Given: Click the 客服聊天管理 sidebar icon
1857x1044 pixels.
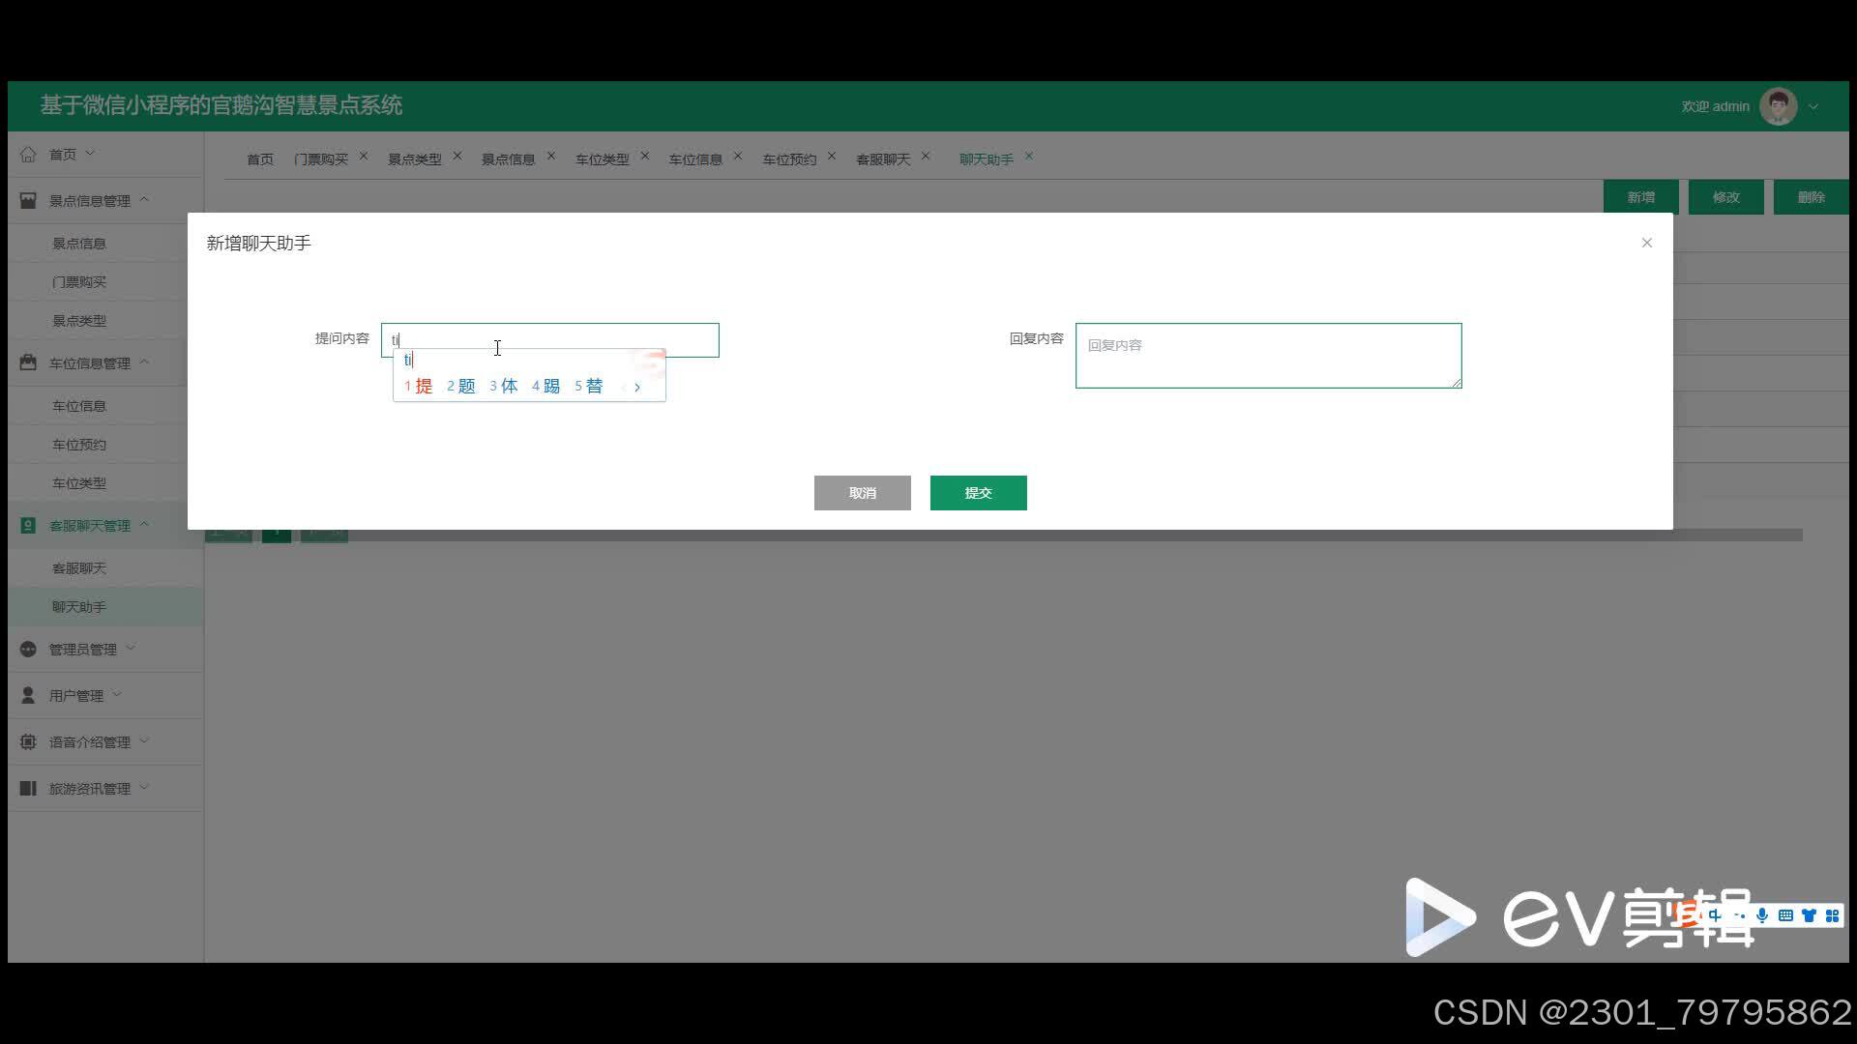Looking at the screenshot, I should (28, 525).
